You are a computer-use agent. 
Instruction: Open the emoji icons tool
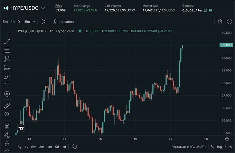[7, 94]
